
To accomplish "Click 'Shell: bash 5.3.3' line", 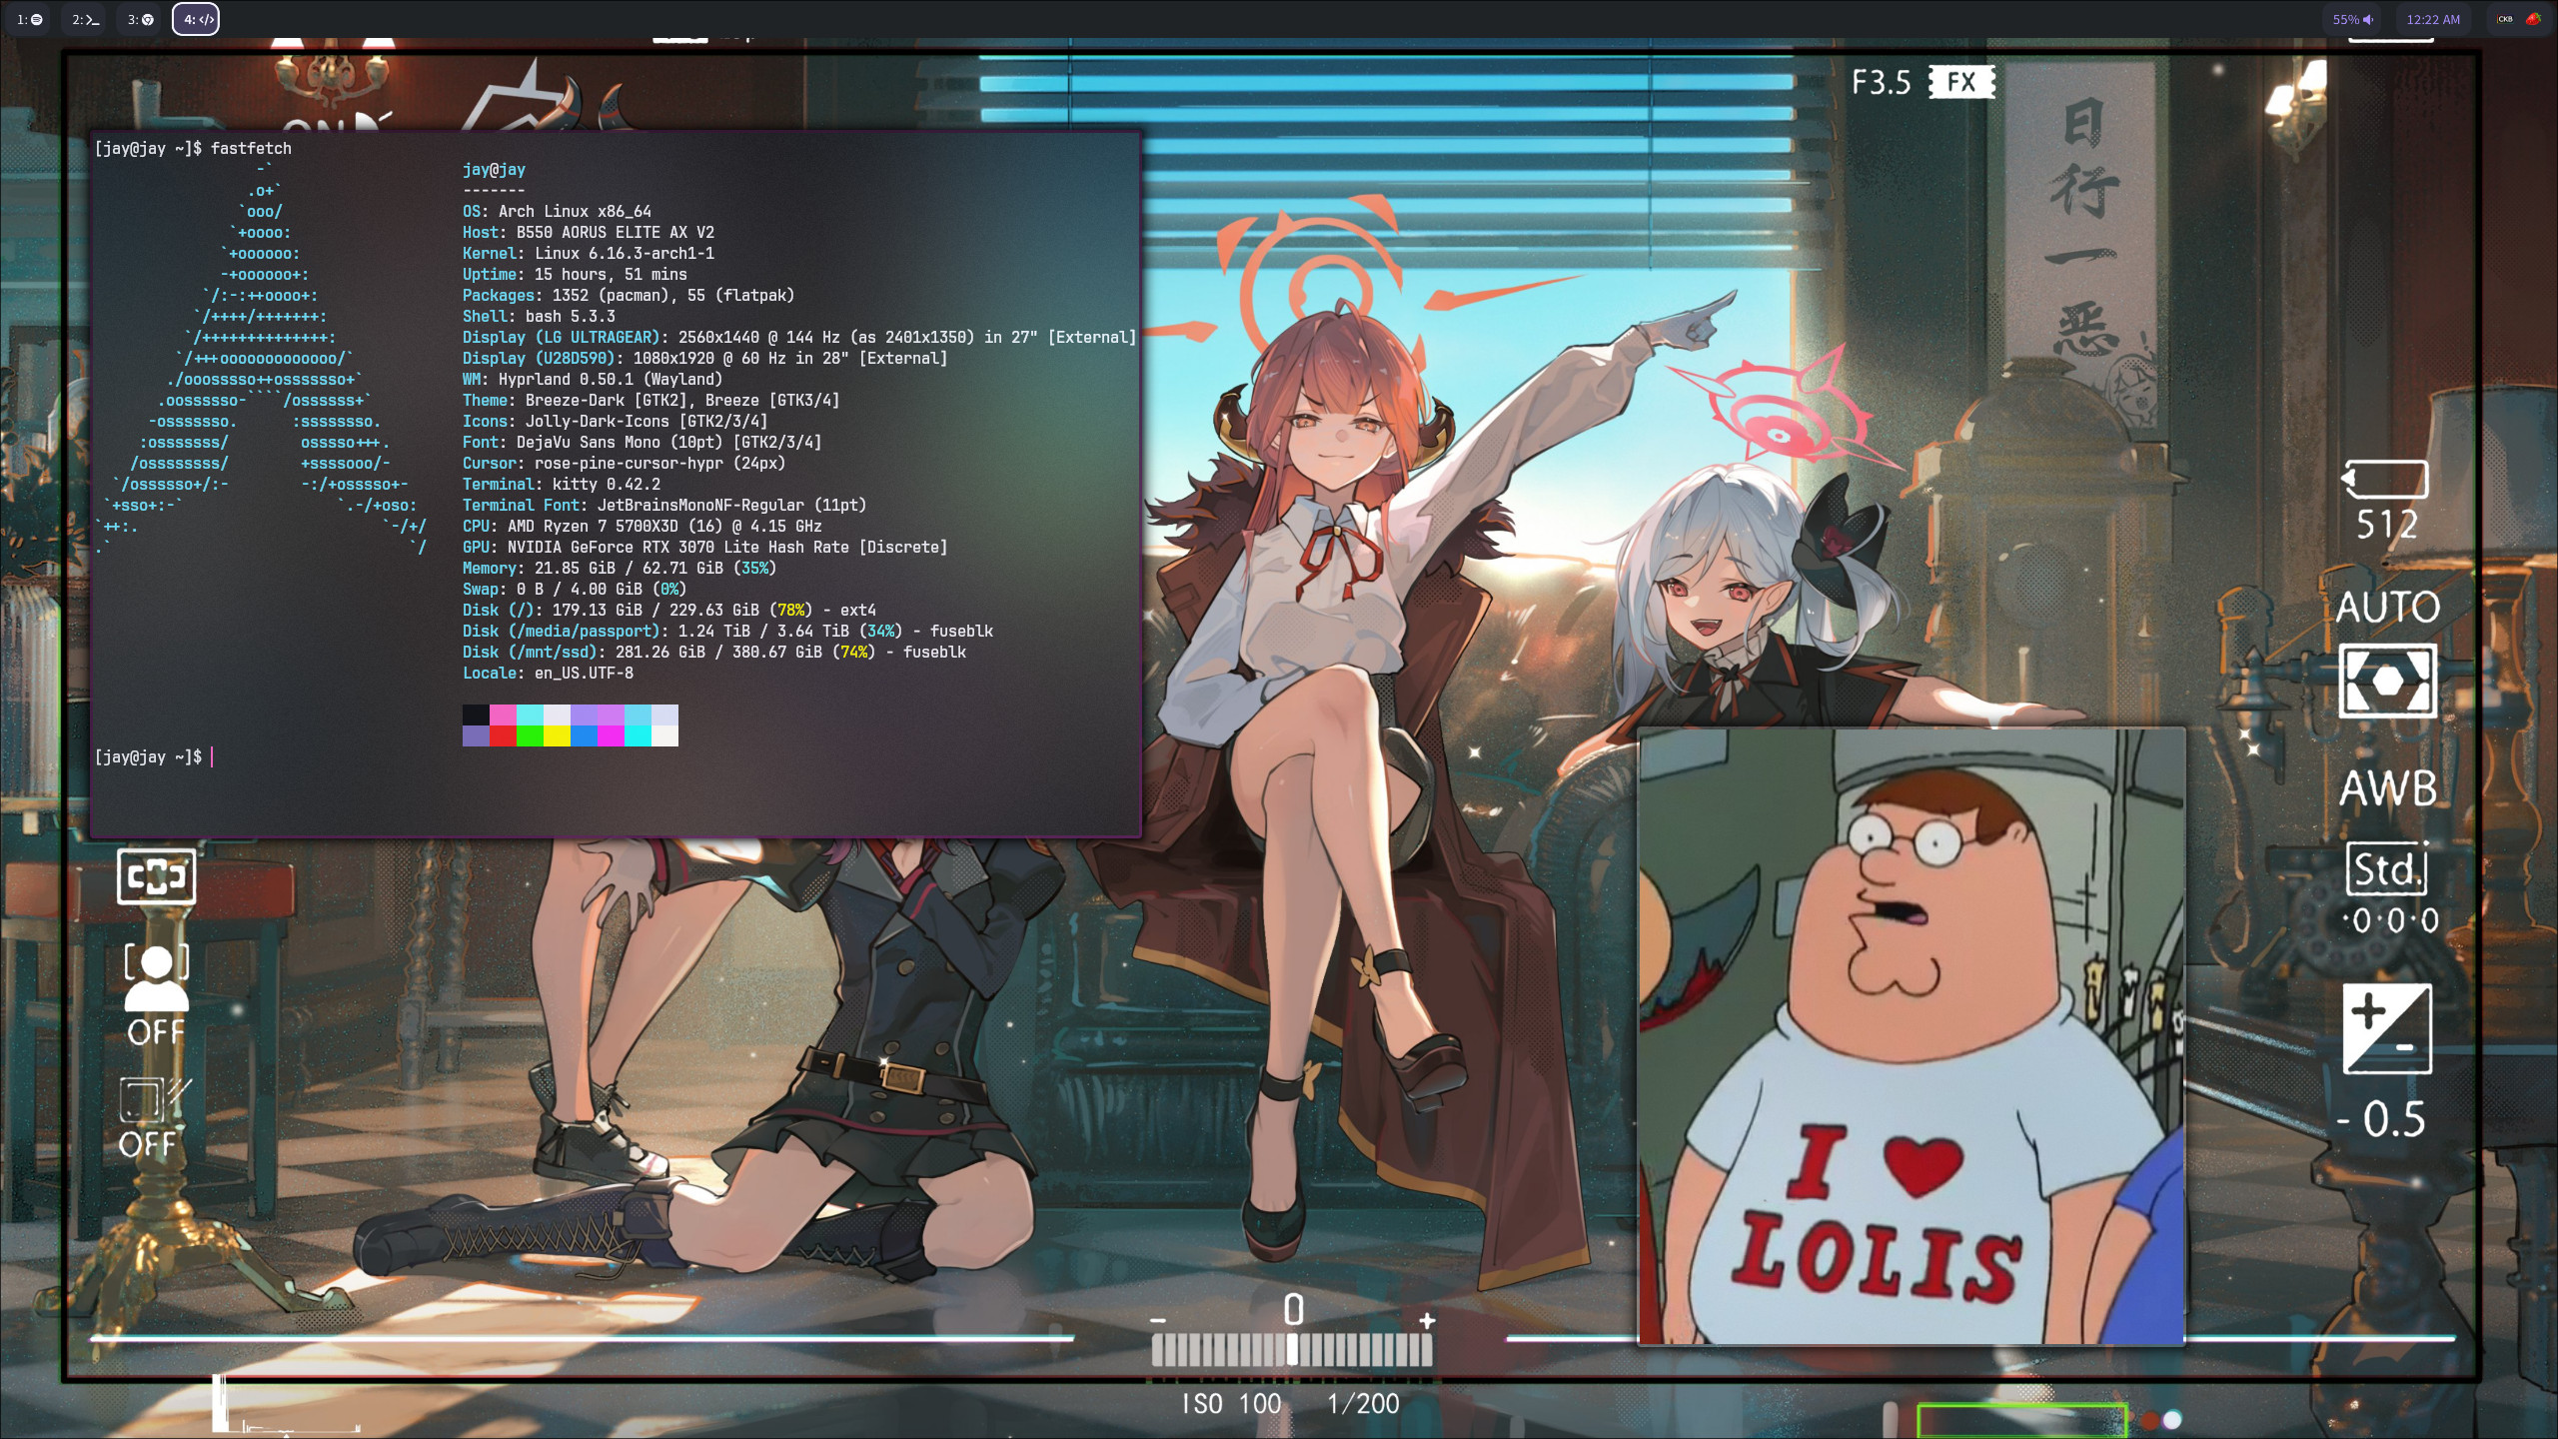I will [539, 316].
